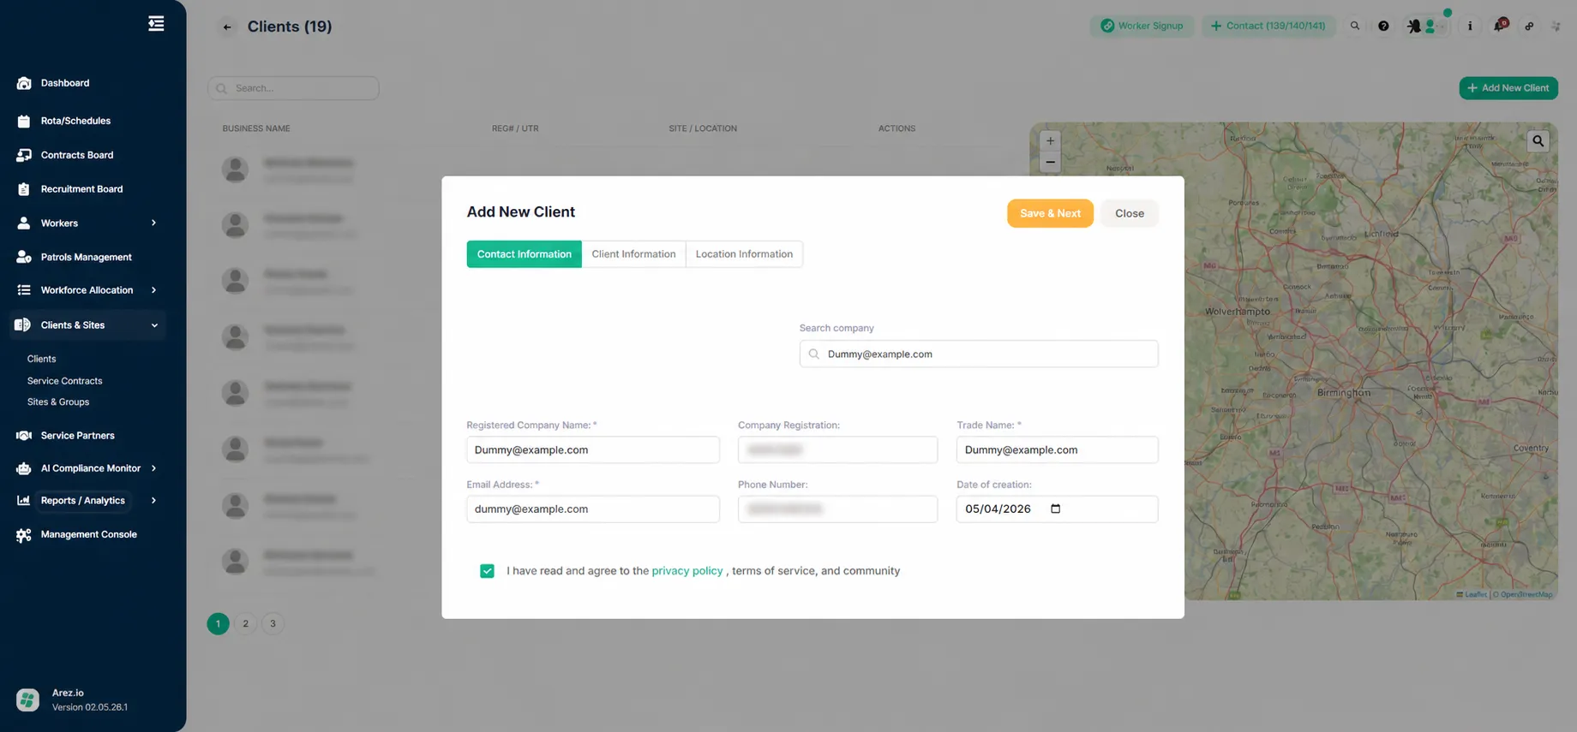Expand the Workers menu chevron
1577x732 pixels.
(x=154, y=223)
